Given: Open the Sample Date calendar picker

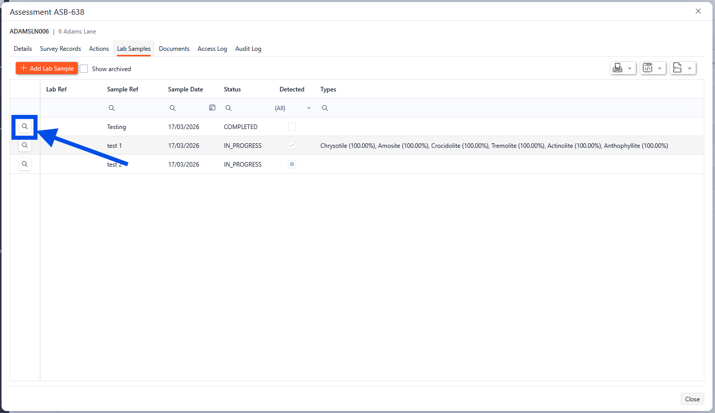Looking at the screenshot, I should (212, 108).
